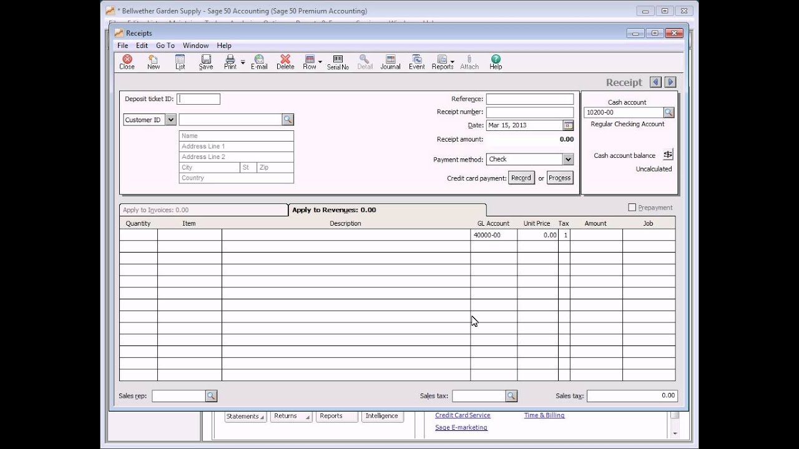Open the Reports toolbar icon
799x449 pixels.
pyautogui.click(x=442, y=62)
